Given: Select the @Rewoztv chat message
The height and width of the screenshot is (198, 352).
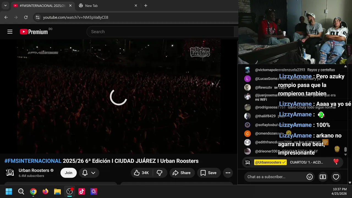Looking at the screenshot, I should tap(293, 87).
